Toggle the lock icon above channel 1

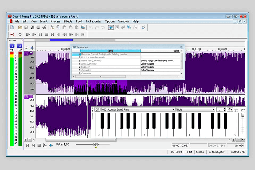click(26, 48)
